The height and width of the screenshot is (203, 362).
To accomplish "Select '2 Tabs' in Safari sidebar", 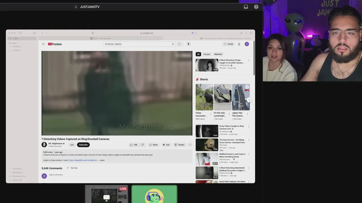I will coord(22,38).
